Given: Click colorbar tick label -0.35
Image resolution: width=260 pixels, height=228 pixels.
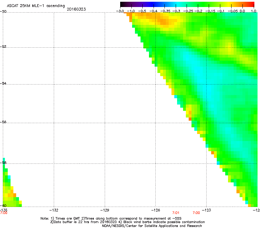Looking at the screenshot, I should point(165,11).
